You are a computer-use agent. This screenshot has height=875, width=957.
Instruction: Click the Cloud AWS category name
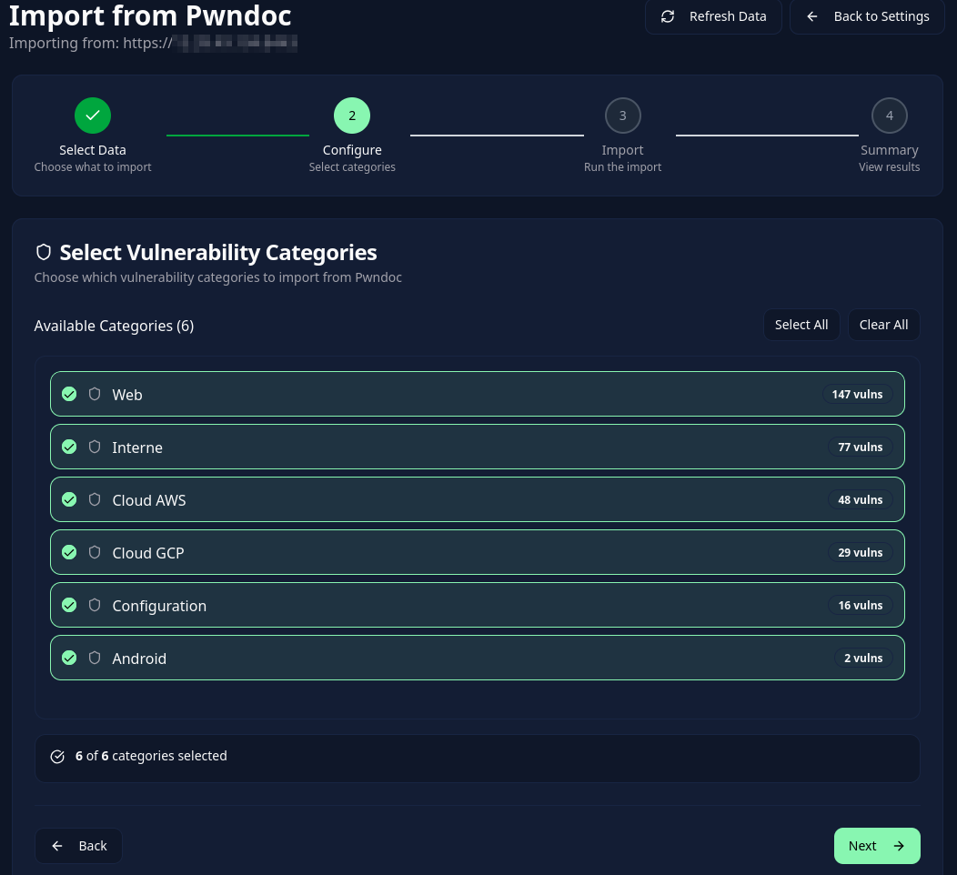point(149,500)
